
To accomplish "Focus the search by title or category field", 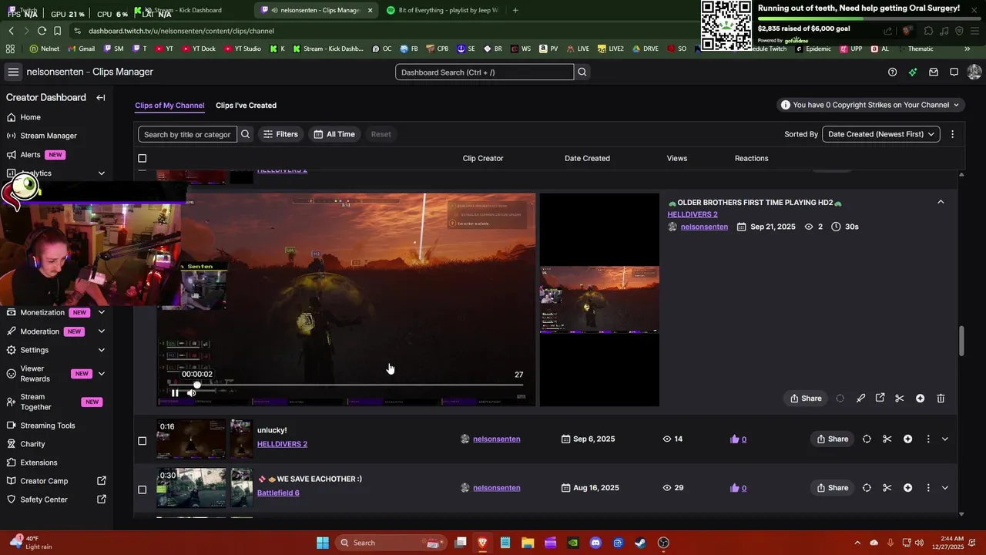I will [187, 134].
